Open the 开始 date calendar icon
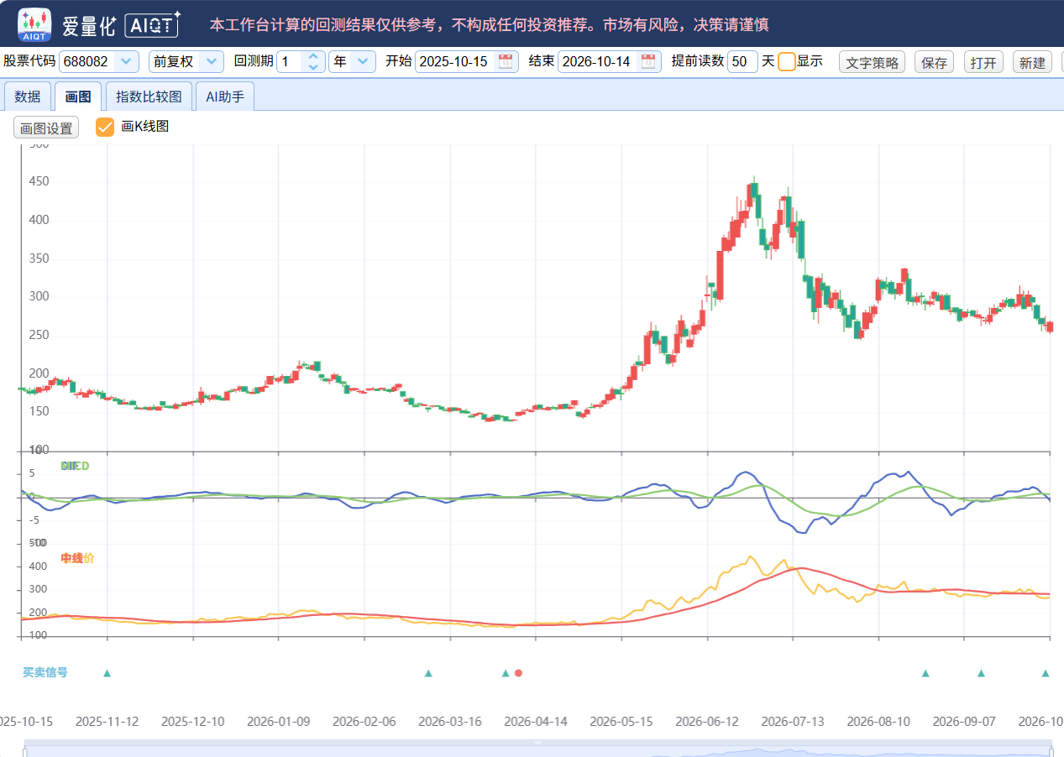 pyautogui.click(x=506, y=61)
